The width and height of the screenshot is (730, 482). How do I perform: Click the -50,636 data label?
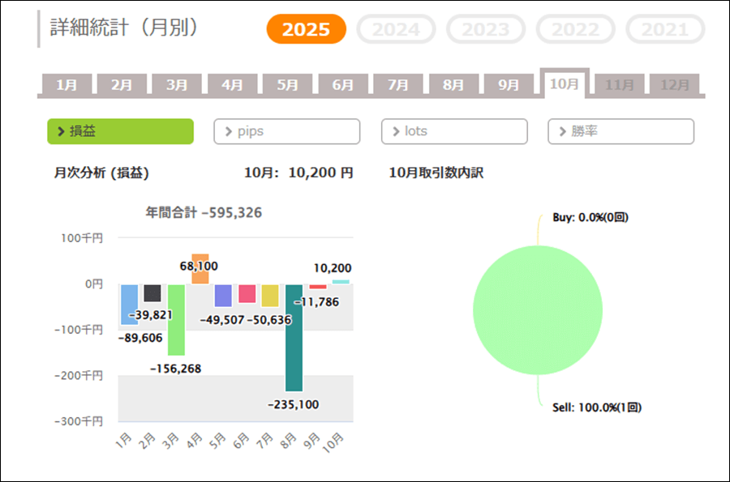(x=269, y=320)
